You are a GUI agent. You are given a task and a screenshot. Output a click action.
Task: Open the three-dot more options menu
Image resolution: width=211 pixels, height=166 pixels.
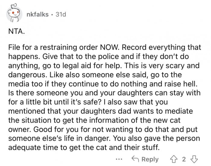click(x=119, y=159)
